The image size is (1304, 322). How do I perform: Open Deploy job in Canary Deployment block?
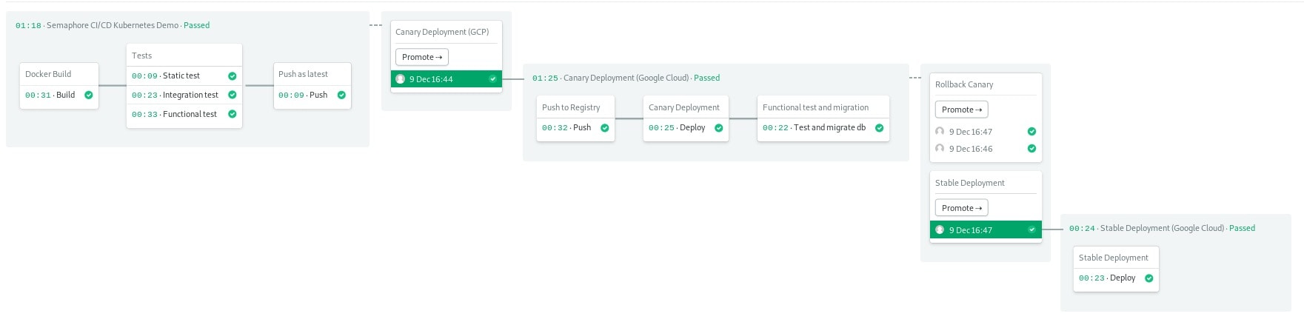pyautogui.click(x=692, y=128)
